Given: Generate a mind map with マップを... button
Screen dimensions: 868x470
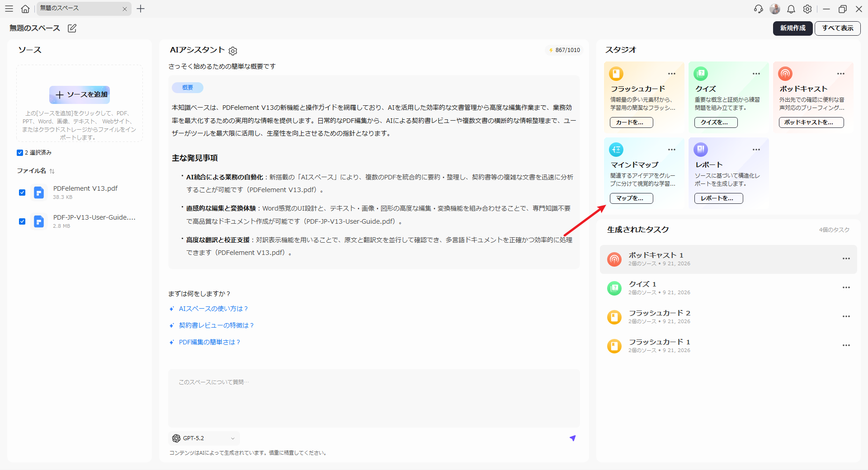Looking at the screenshot, I should pos(631,198).
